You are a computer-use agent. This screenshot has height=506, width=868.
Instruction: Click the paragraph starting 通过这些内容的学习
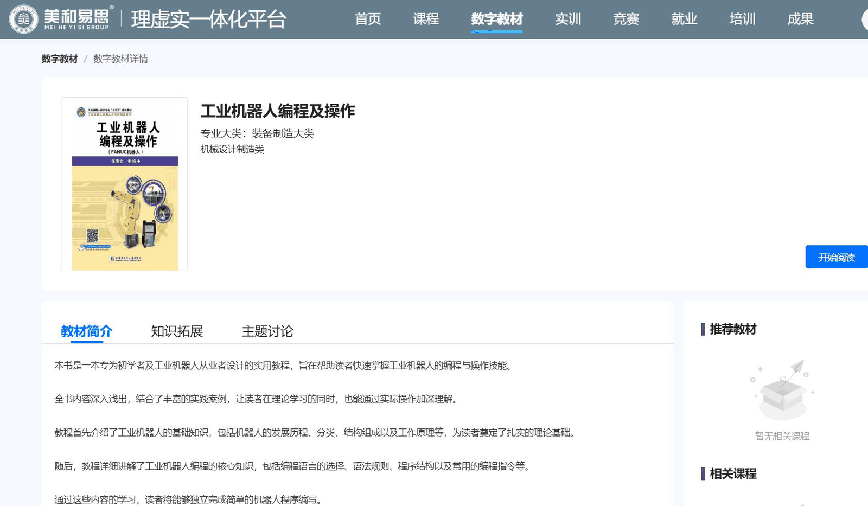(189, 499)
